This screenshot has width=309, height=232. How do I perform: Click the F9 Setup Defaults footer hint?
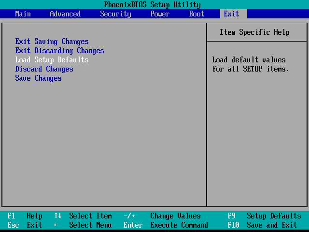click(x=264, y=216)
